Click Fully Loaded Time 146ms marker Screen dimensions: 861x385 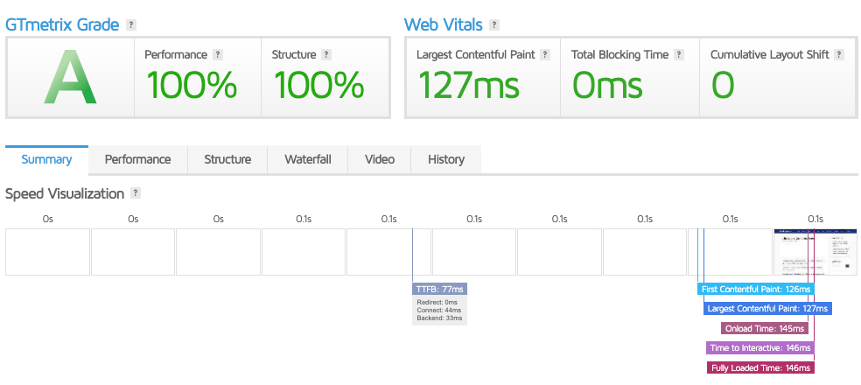pos(760,367)
